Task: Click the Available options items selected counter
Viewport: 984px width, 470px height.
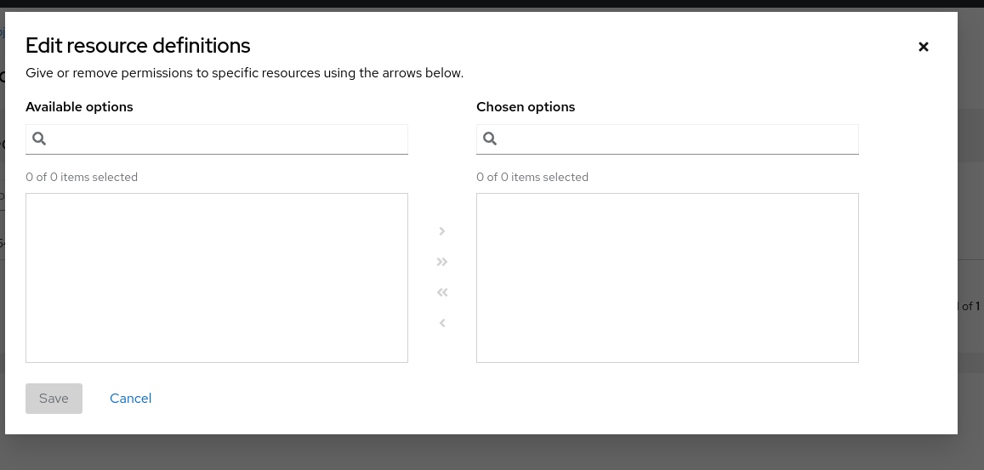Action: [82, 177]
